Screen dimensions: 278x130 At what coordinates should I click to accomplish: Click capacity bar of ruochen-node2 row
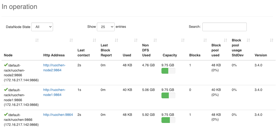pos(168,71)
